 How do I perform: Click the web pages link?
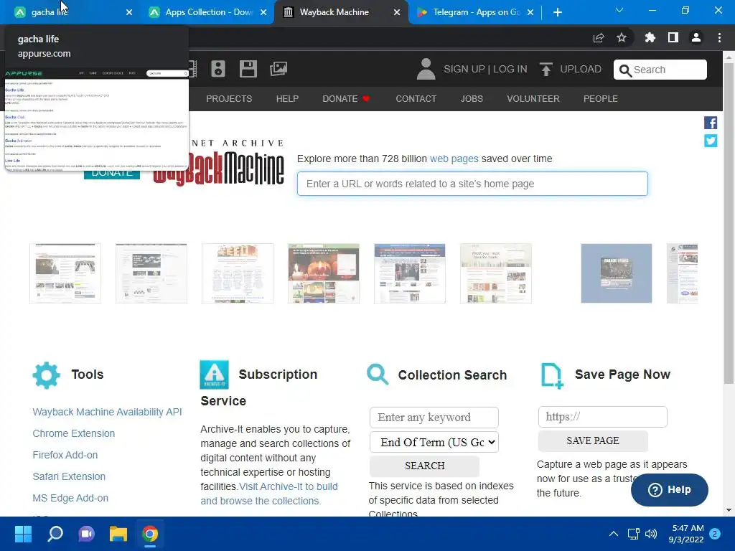pyautogui.click(x=454, y=159)
